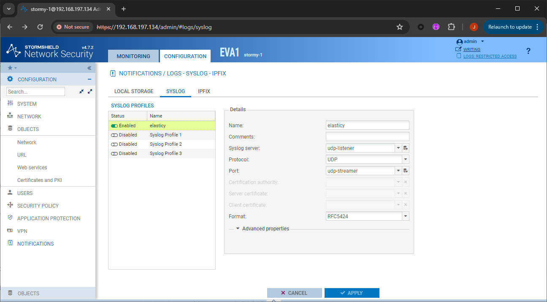Open the Format dropdown
This screenshot has width=547, height=302.
click(404, 216)
